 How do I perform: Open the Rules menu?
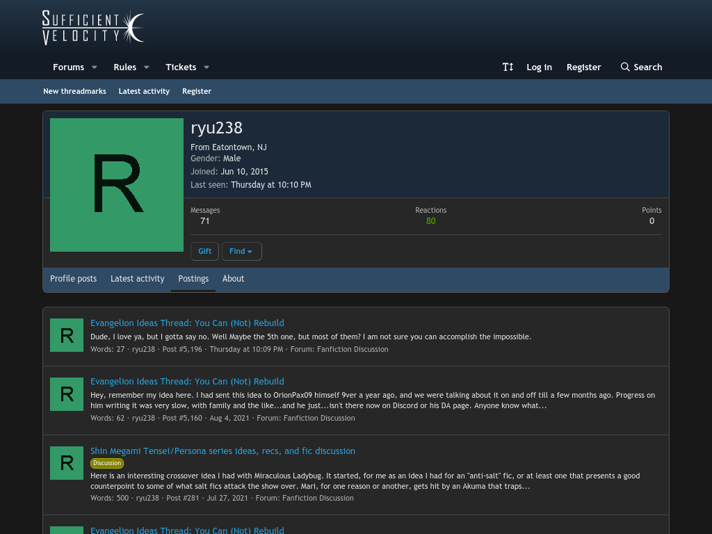tap(125, 67)
